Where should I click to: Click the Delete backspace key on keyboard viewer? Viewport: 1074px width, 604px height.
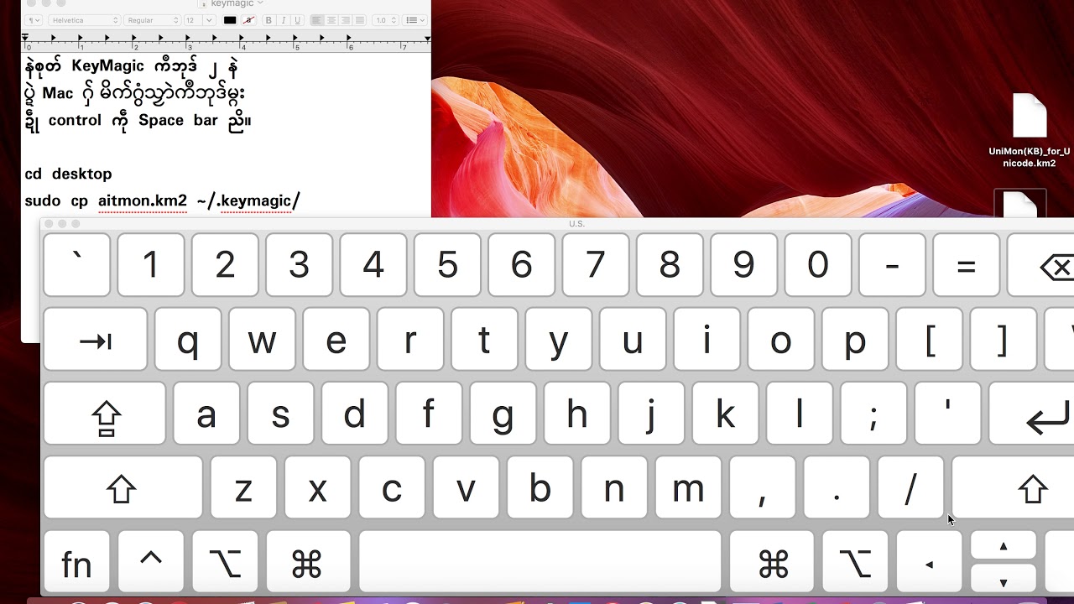coord(1041,266)
